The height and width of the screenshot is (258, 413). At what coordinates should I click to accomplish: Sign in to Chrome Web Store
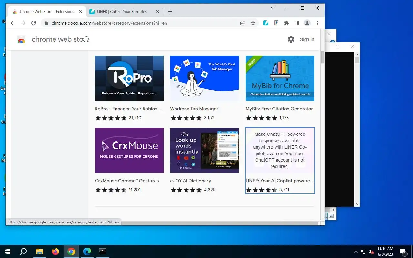(x=307, y=39)
